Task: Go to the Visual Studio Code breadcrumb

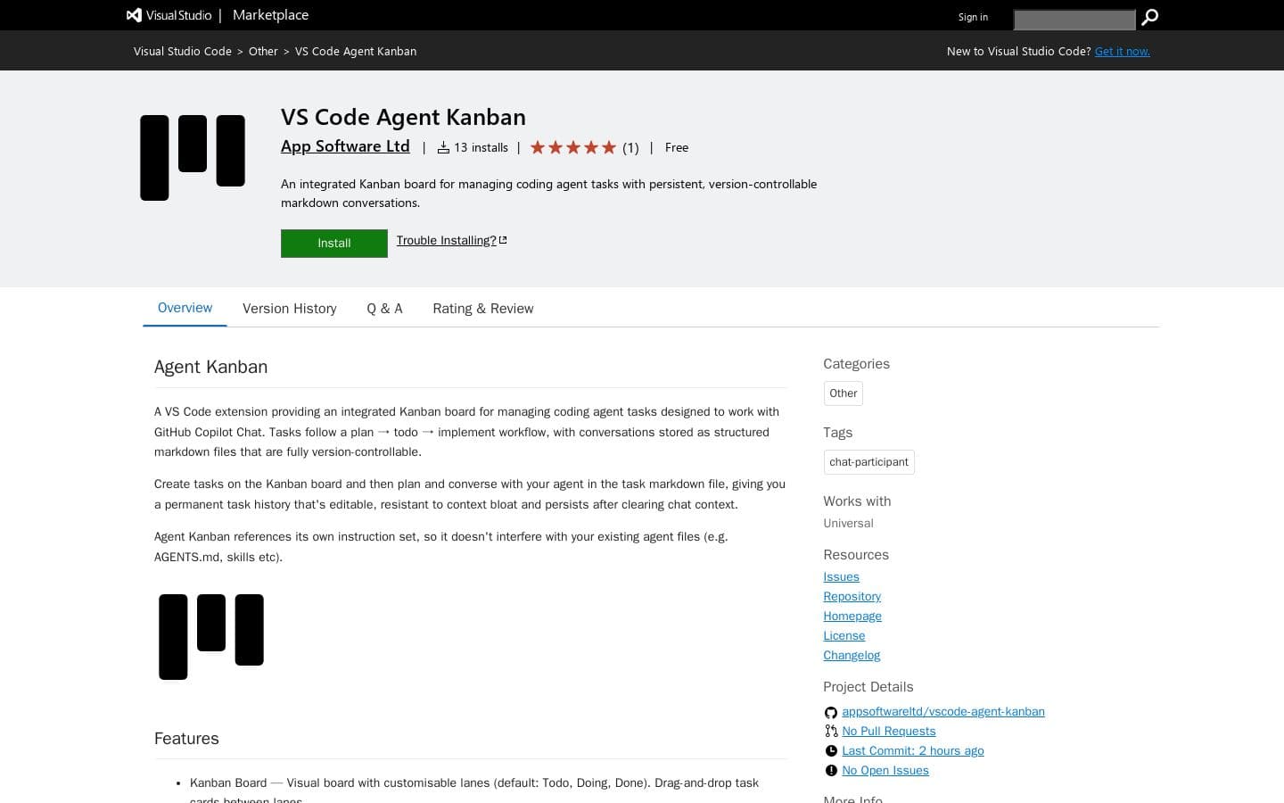Action: pos(183,51)
